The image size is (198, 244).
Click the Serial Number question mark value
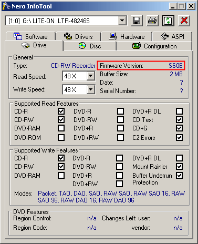181,91
